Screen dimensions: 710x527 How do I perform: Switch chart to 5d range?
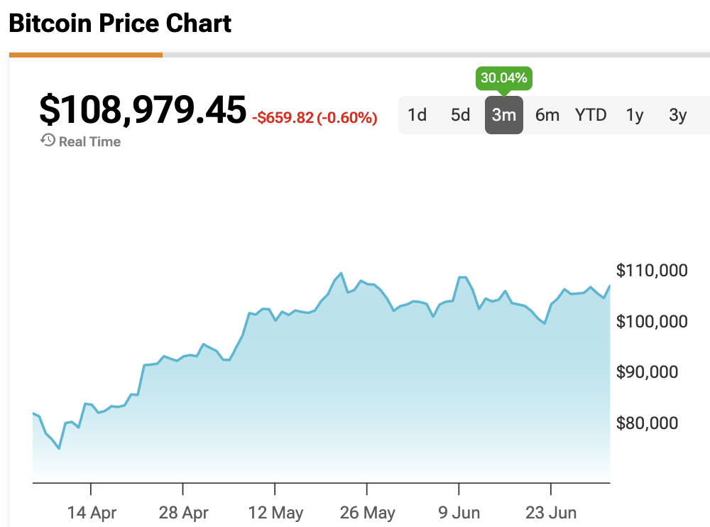(461, 114)
